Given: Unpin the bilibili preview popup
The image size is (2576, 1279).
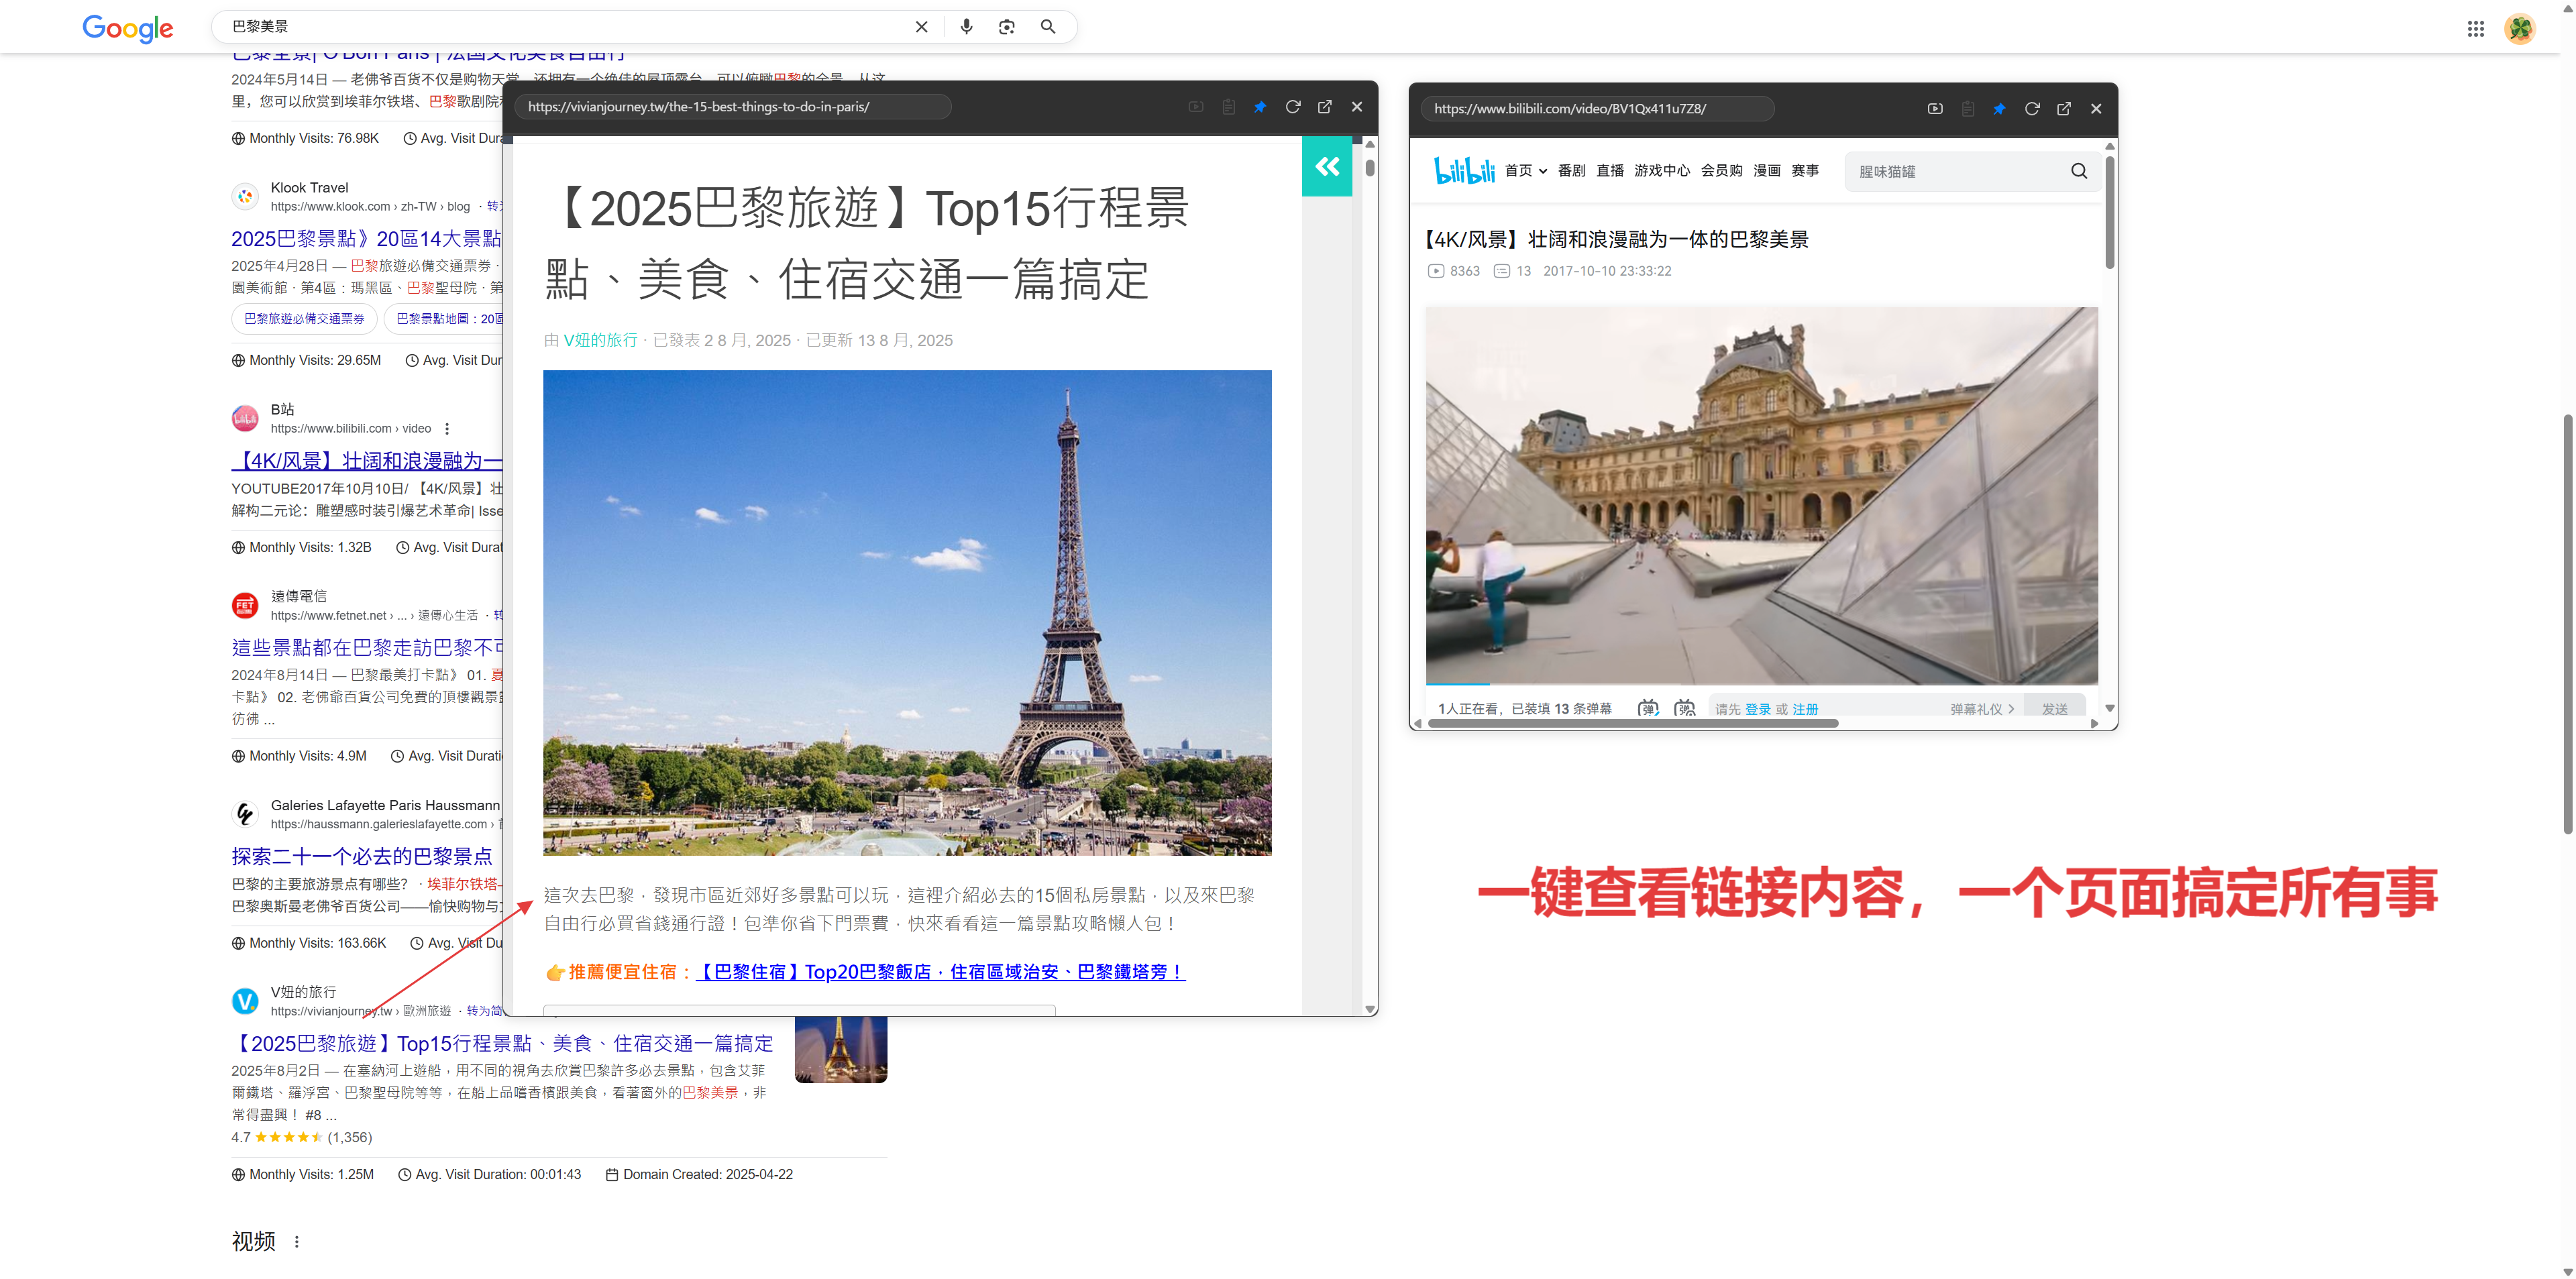Looking at the screenshot, I should (x=1998, y=109).
